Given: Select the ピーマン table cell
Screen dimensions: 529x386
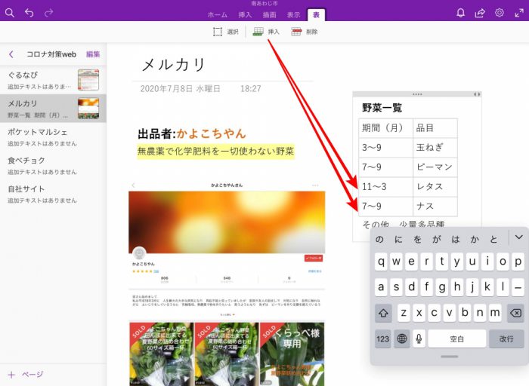Looking at the screenshot, I should coord(435,167).
